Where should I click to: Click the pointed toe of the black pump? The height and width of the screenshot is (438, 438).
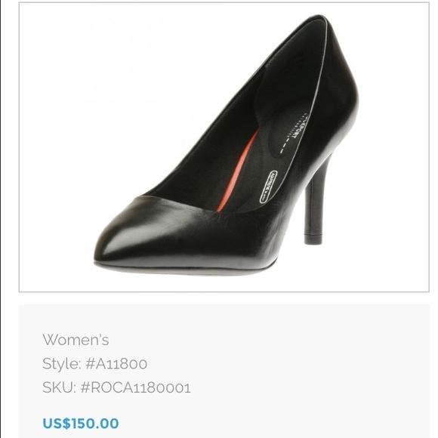pyautogui.click(x=109, y=246)
